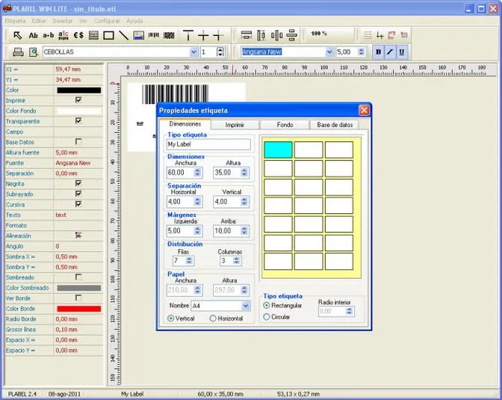Click the currency €$ field tool

(x=78, y=35)
